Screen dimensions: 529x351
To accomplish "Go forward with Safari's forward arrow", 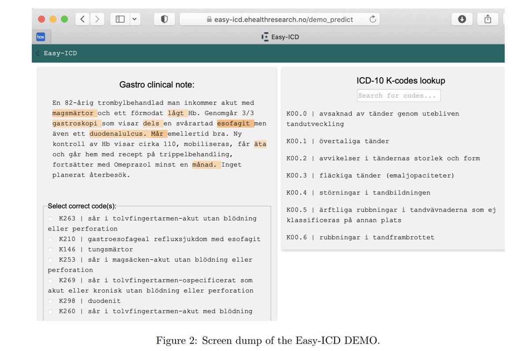I will (x=97, y=19).
